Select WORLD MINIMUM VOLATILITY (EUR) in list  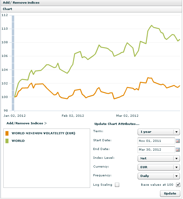[x=43, y=133]
